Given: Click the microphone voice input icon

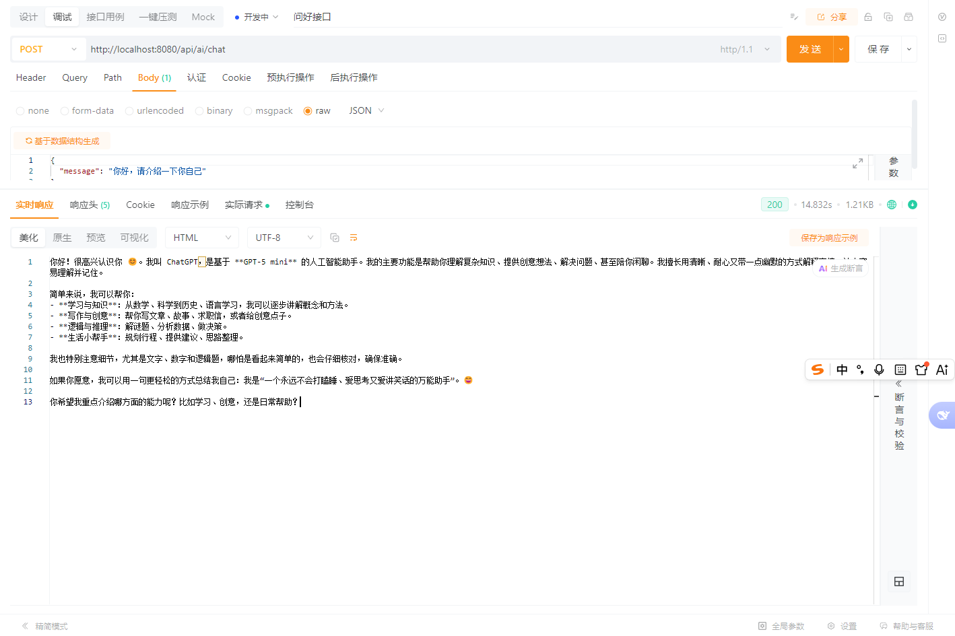Looking at the screenshot, I should click(879, 369).
